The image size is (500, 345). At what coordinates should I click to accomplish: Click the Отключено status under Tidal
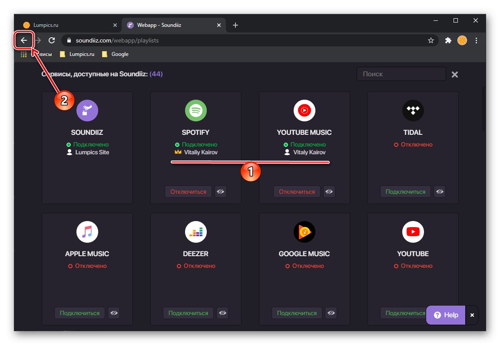pos(417,144)
